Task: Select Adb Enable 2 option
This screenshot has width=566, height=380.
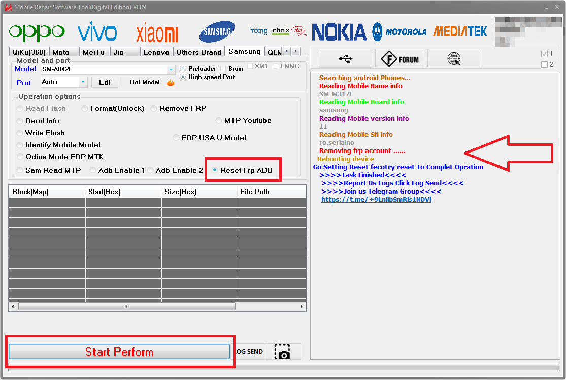Action: [150, 170]
